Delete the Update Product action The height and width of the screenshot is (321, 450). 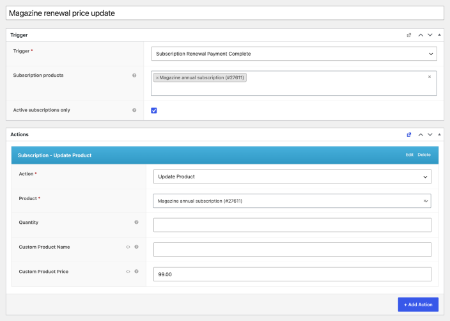click(x=424, y=155)
